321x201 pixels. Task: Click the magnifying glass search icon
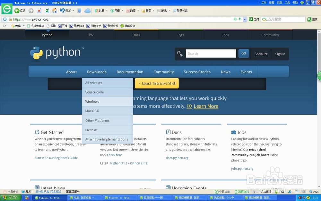click(x=180, y=53)
